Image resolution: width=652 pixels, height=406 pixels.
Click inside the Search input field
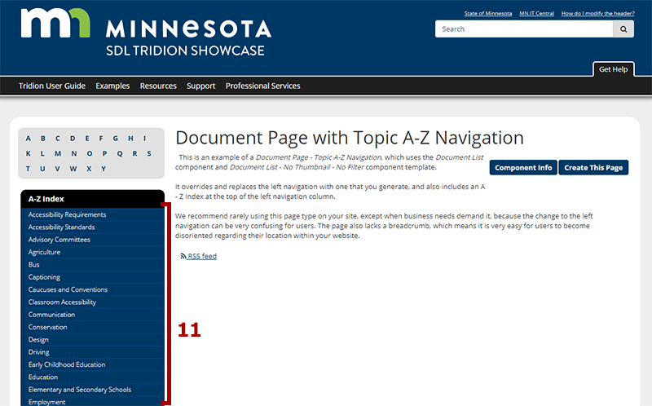pos(524,29)
